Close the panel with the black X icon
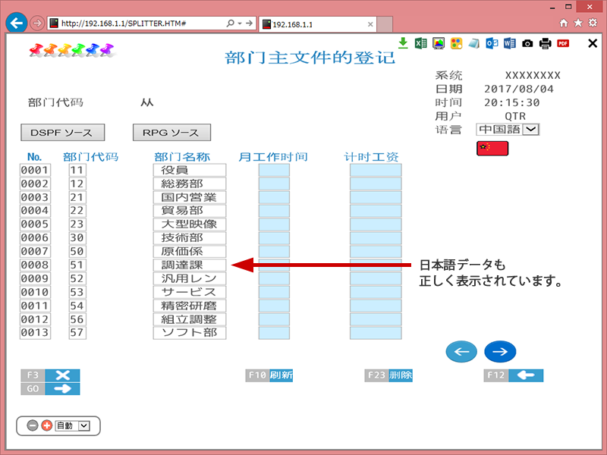The width and height of the screenshot is (607, 455). click(x=593, y=43)
